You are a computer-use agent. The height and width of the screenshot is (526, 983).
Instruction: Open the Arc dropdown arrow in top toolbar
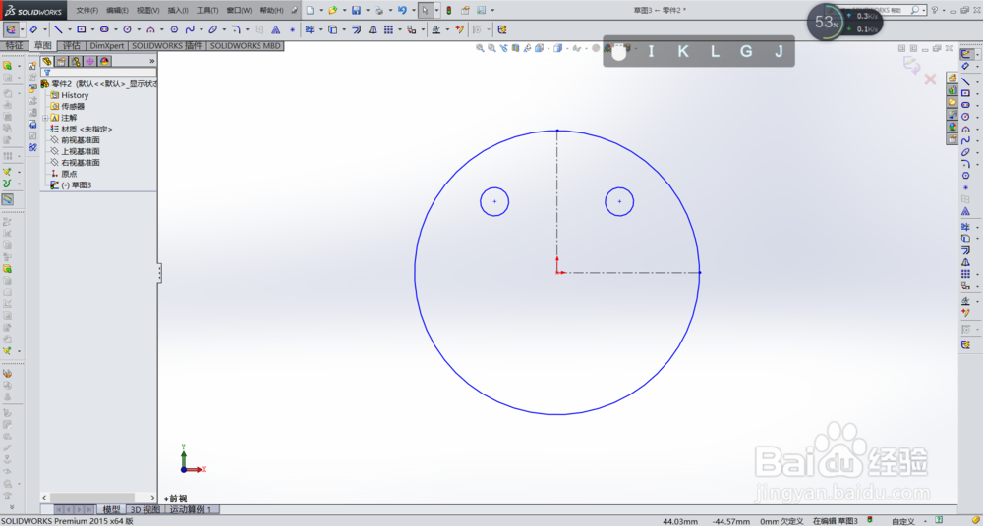(x=162, y=29)
